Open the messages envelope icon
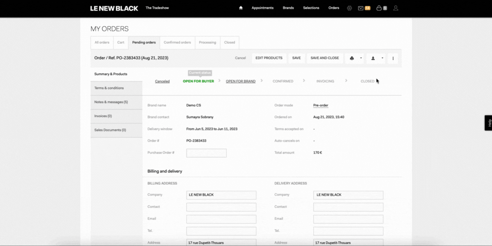492x246 pixels. pos(361,8)
